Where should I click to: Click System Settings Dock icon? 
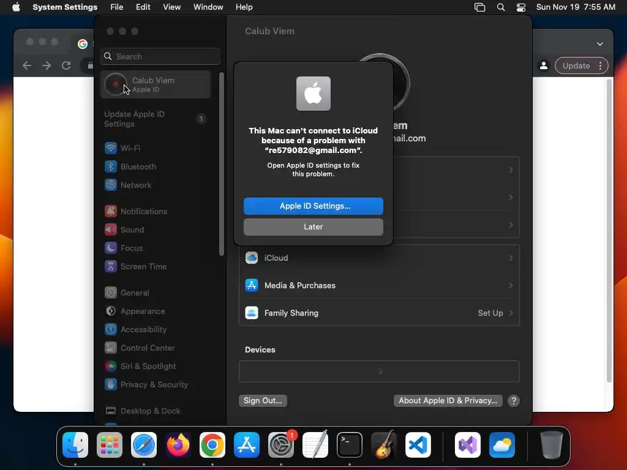[x=281, y=445]
